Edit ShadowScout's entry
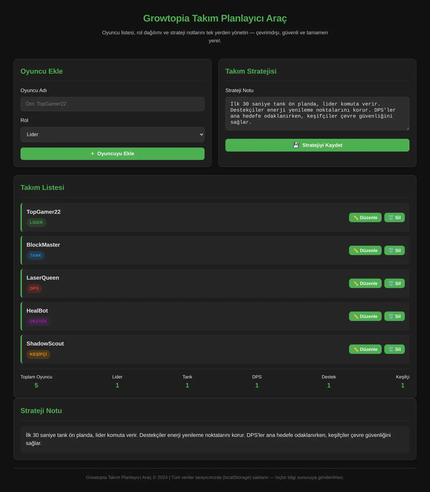The width and height of the screenshot is (430, 492). (x=365, y=349)
